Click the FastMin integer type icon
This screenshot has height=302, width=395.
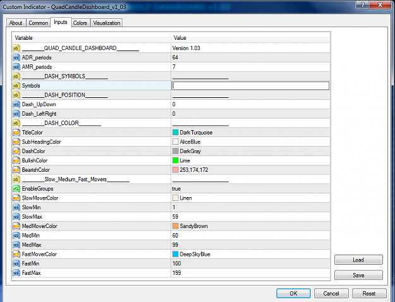pos(16,263)
